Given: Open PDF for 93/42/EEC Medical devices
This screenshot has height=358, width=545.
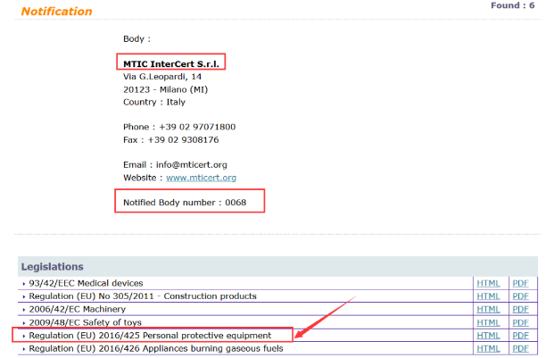Looking at the screenshot, I should point(520,283).
